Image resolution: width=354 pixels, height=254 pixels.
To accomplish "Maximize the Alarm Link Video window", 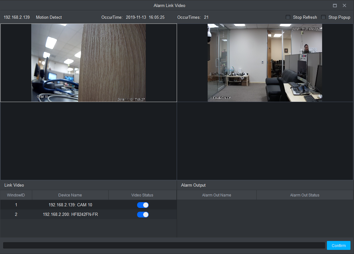I will (x=335, y=6).
